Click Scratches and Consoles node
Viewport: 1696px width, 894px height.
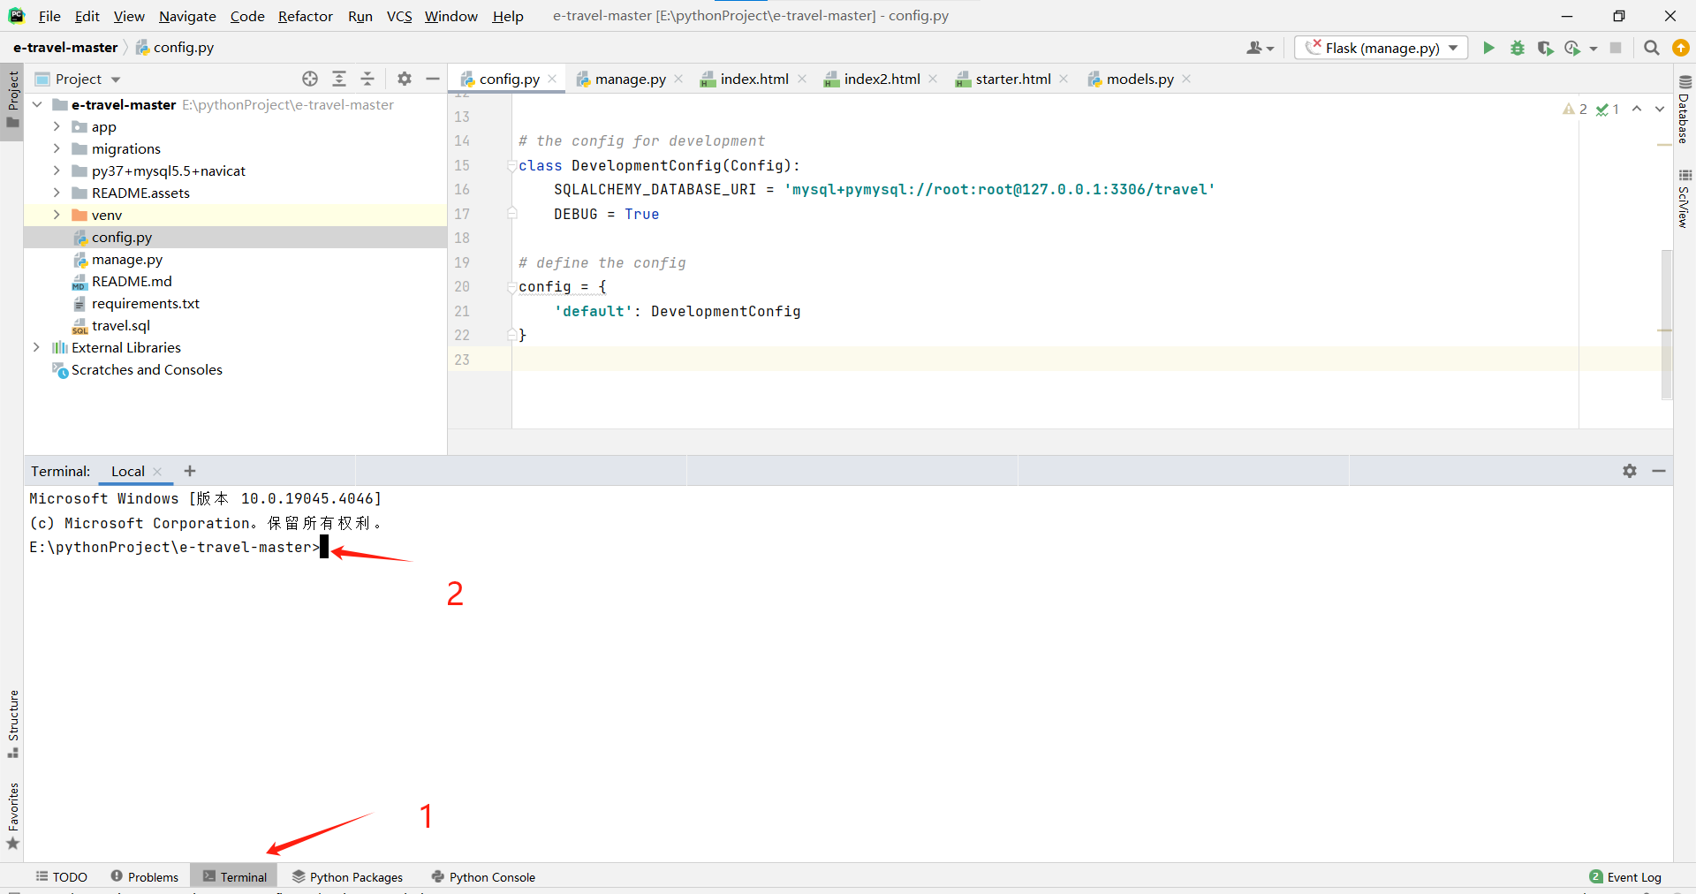(147, 369)
